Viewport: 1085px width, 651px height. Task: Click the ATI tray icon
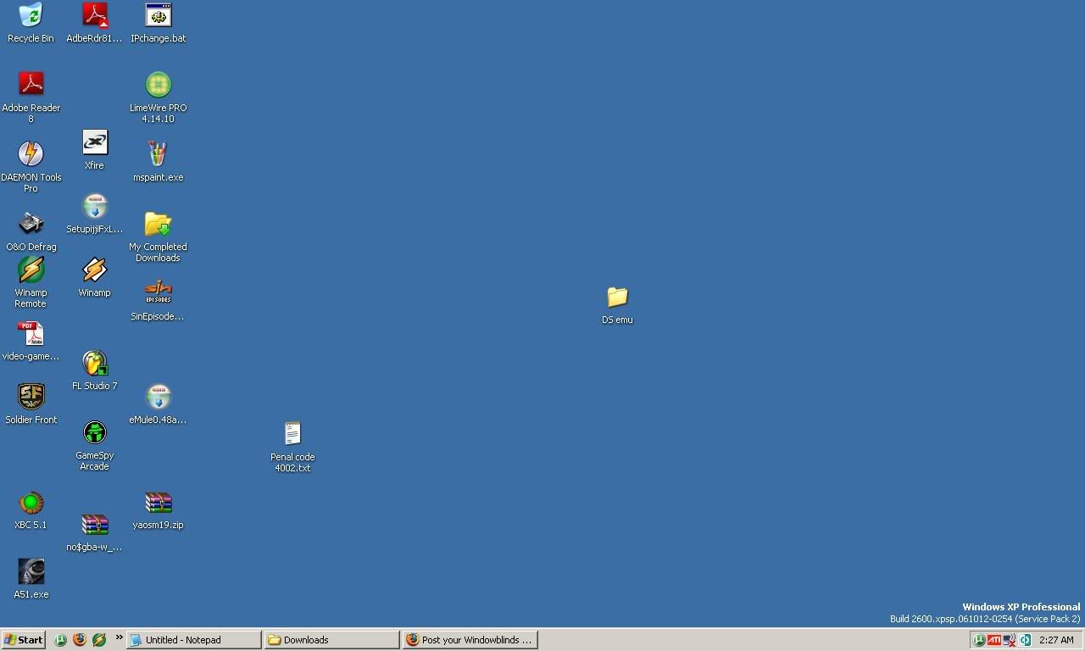tap(993, 640)
